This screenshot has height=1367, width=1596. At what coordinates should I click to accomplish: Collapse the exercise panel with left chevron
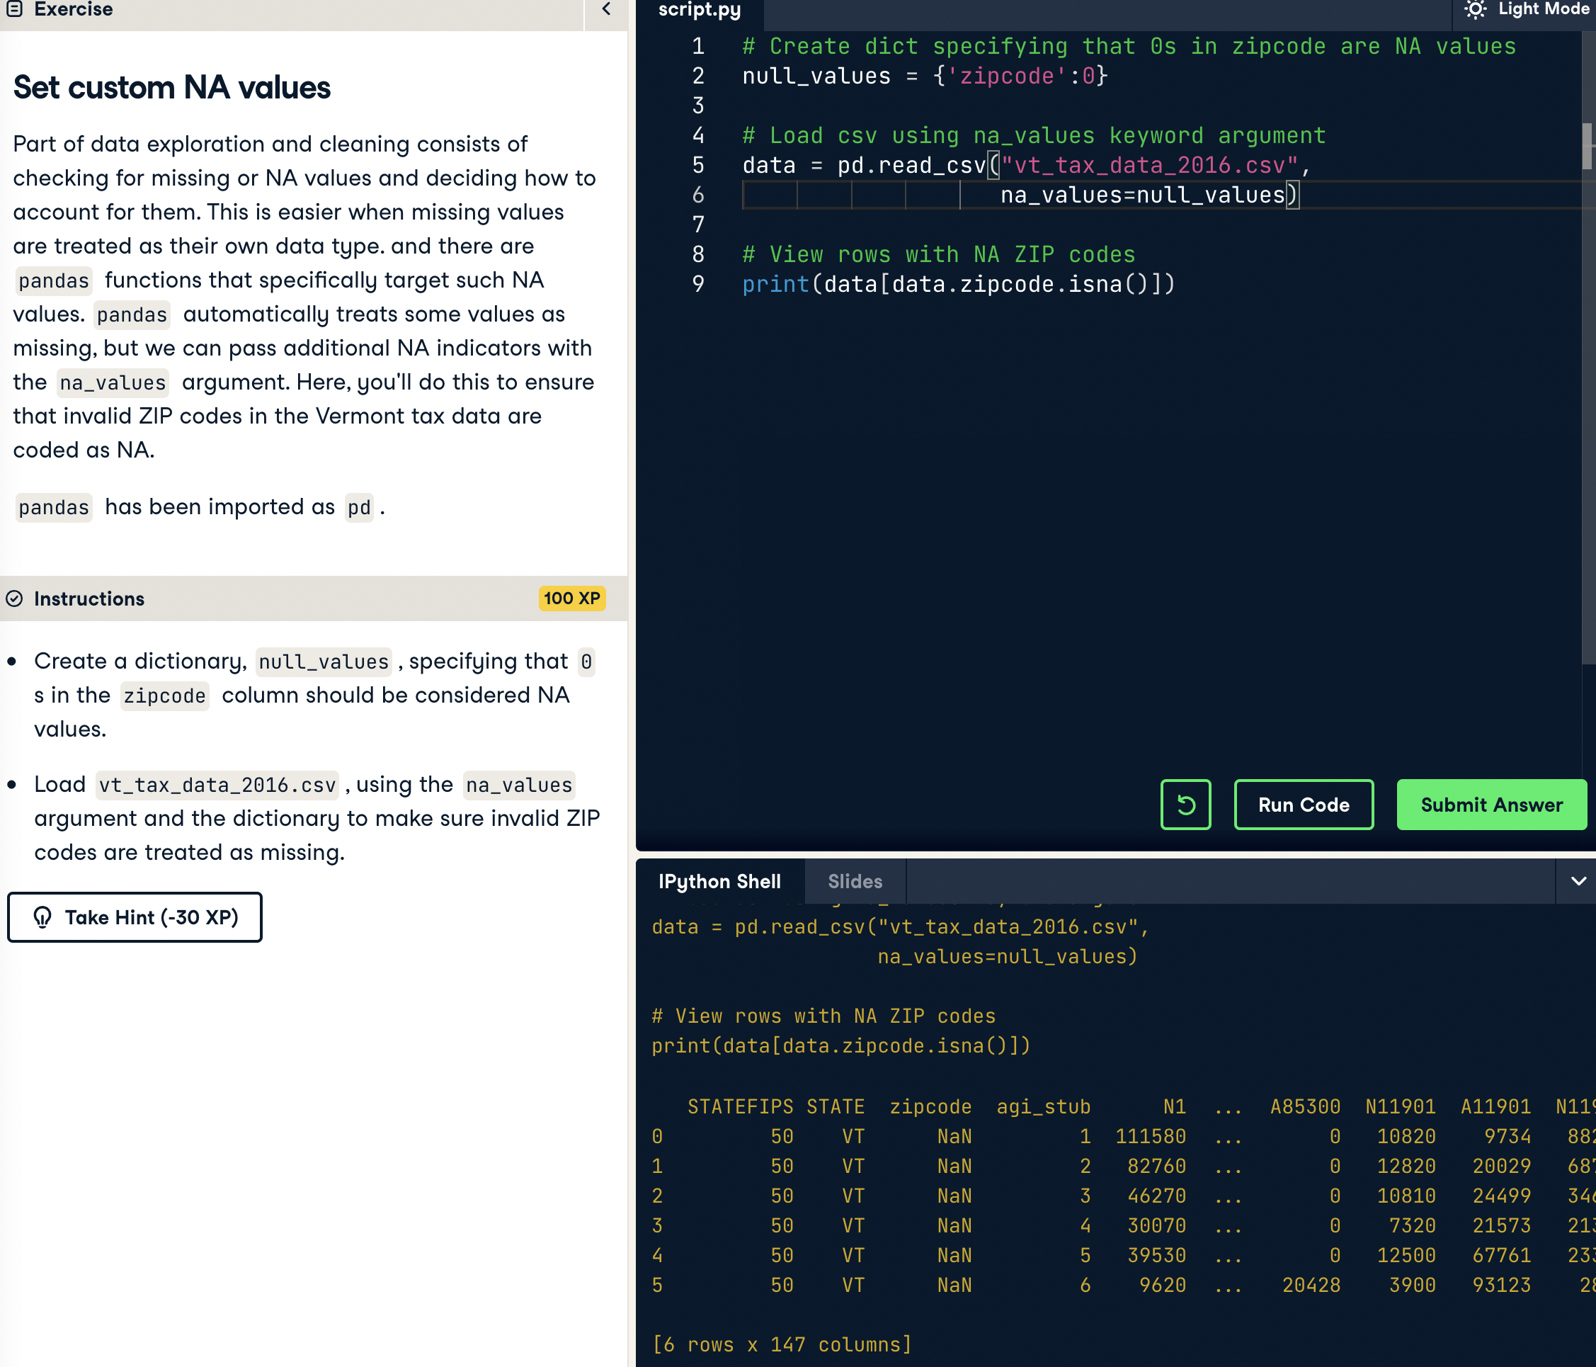[606, 9]
